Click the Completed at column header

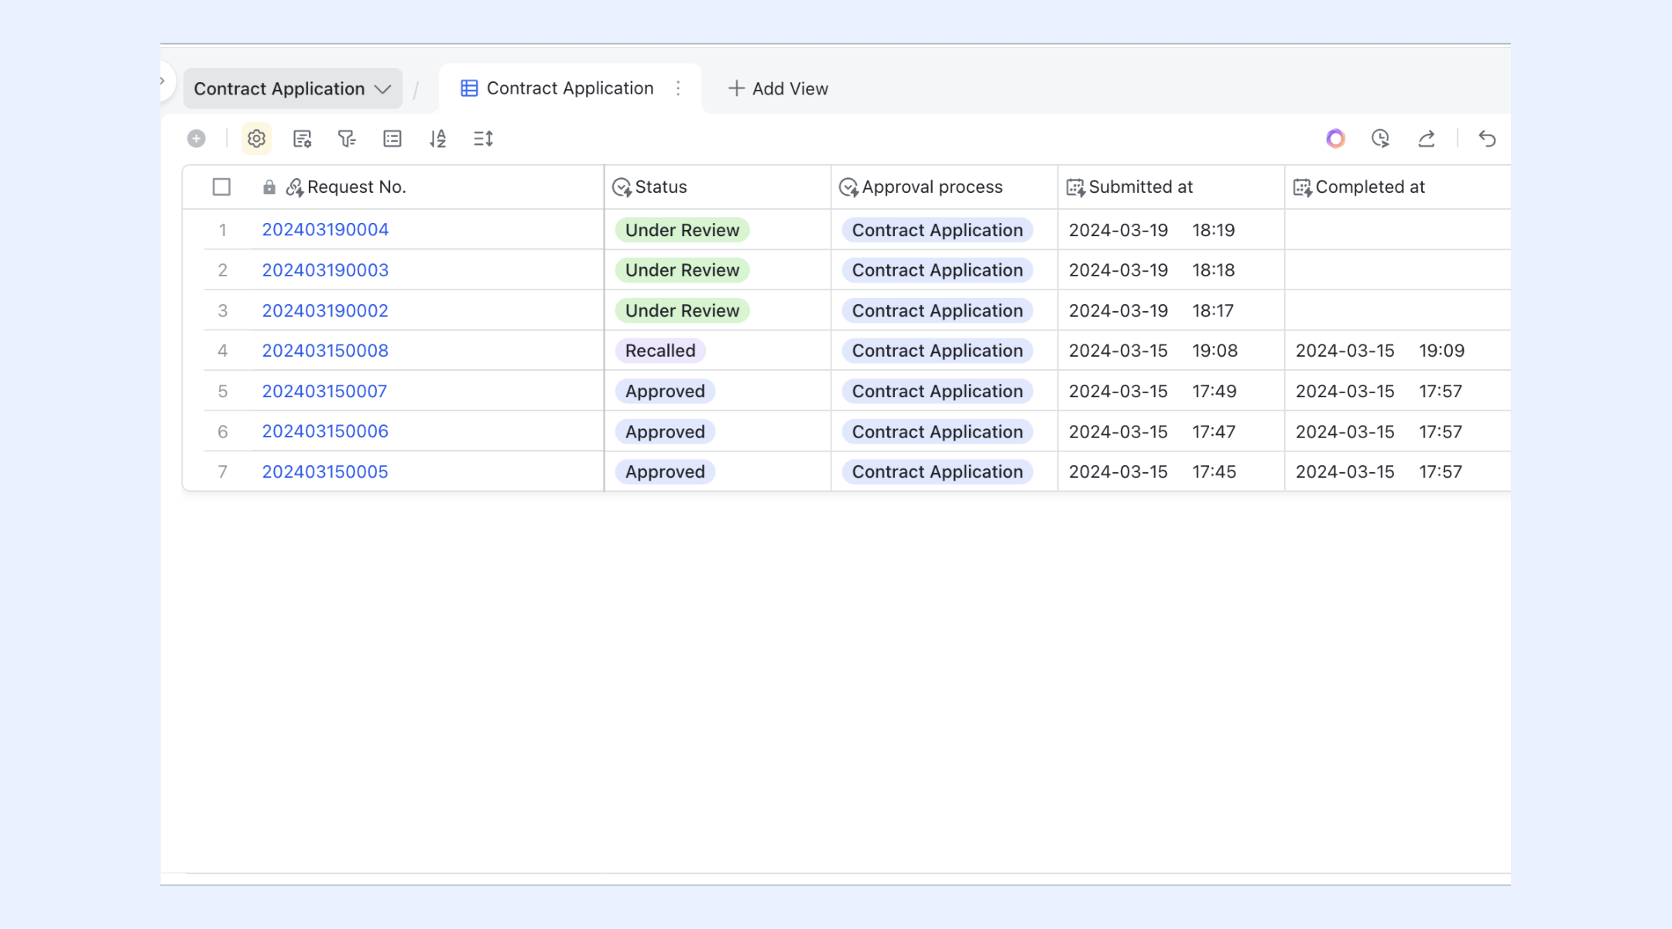point(1398,187)
